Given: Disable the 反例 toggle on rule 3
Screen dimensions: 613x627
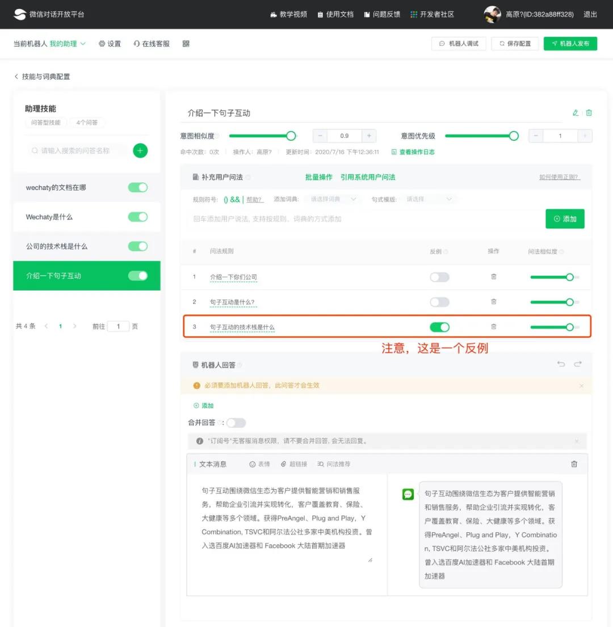Looking at the screenshot, I should pyautogui.click(x=439, y=327).
